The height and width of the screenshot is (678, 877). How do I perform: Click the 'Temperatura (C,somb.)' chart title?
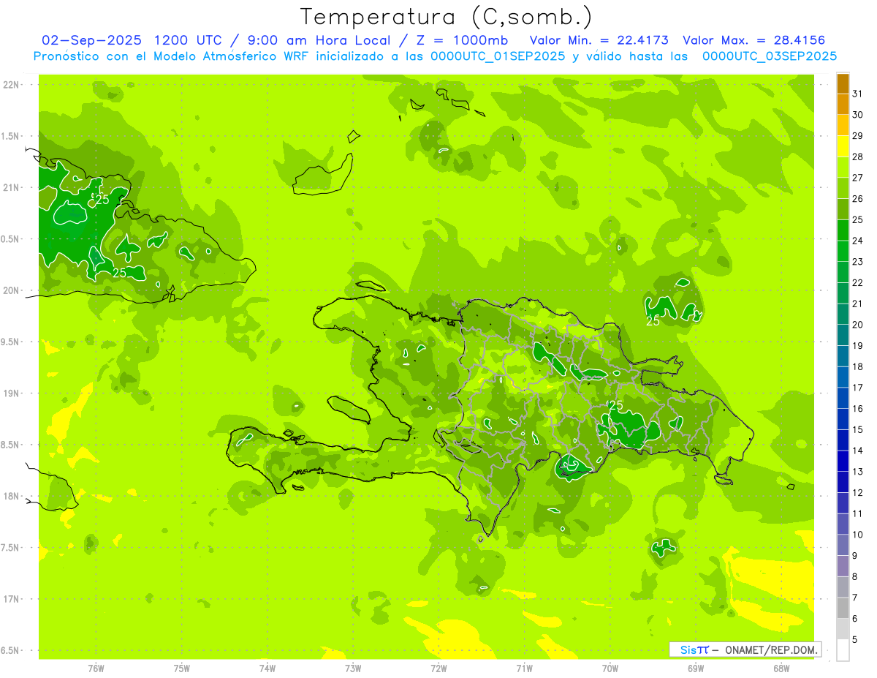(445, 17)
